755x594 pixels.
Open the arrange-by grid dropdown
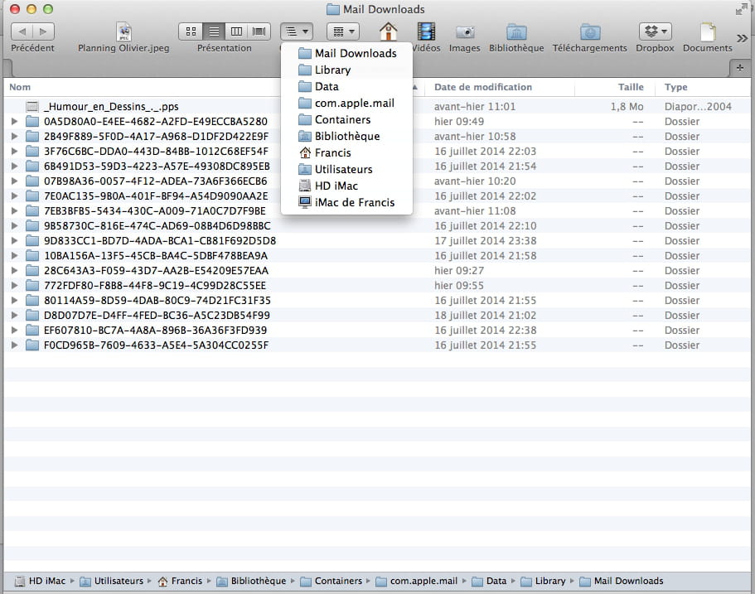[x=342, y=31]
